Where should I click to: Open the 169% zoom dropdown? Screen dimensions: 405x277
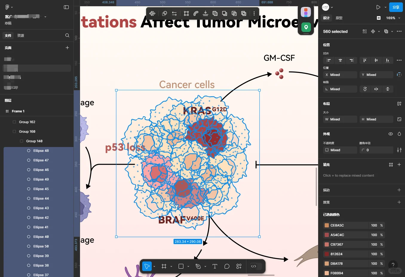393,18
